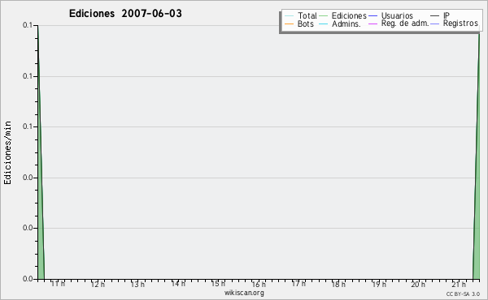Select the 'Registros' legend entry
The height and width of the screenshot is (300, 488).
[x=454, y=24]
